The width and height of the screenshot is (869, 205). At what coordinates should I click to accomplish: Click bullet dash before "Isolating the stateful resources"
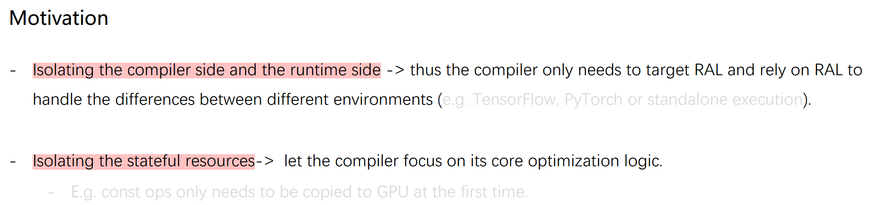click(13, 162)
